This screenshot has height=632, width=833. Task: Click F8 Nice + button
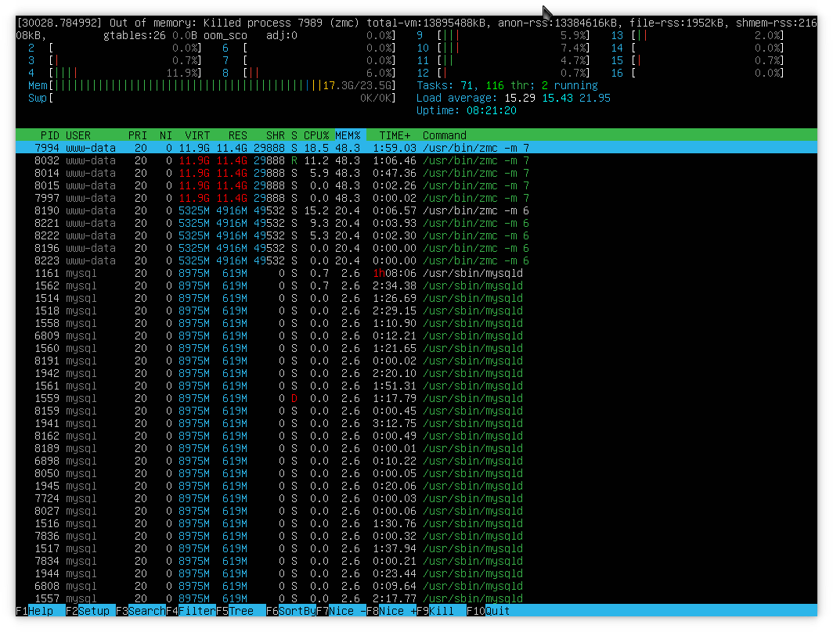click(391, 611)
